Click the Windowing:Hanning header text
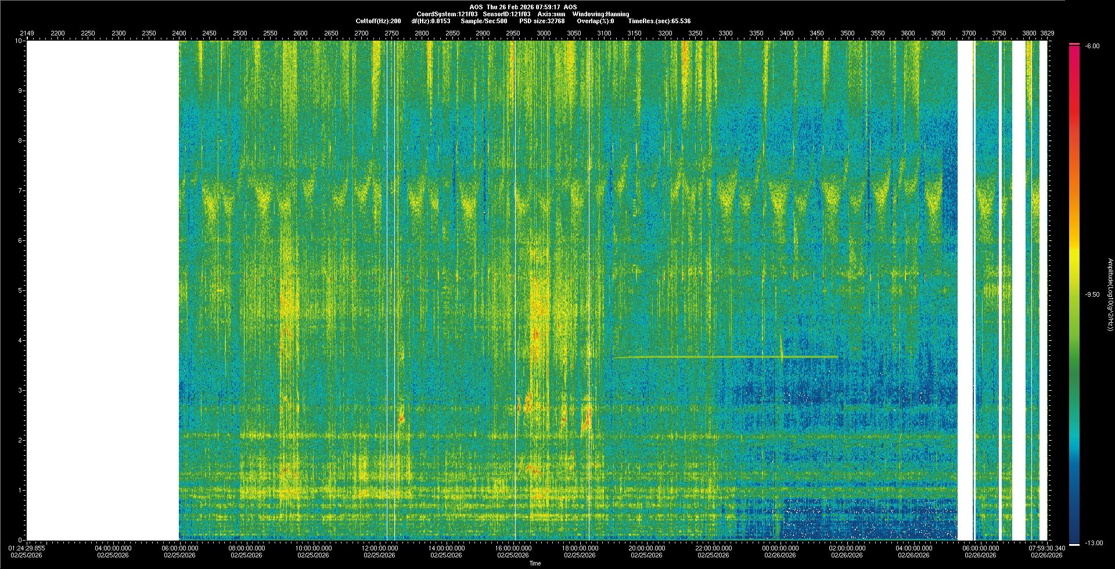The width and height of the screenshot is (1115, 569). coord(600,14)
